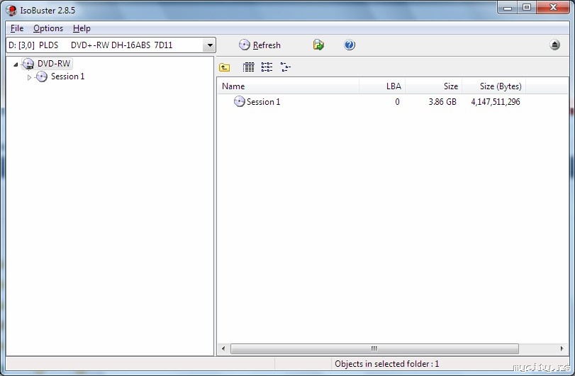Viewport: 575px width, 376px height.
Task: Click the horizontal scrollbar left arrow
Action: pyautogui.click(x=223, y=348)
